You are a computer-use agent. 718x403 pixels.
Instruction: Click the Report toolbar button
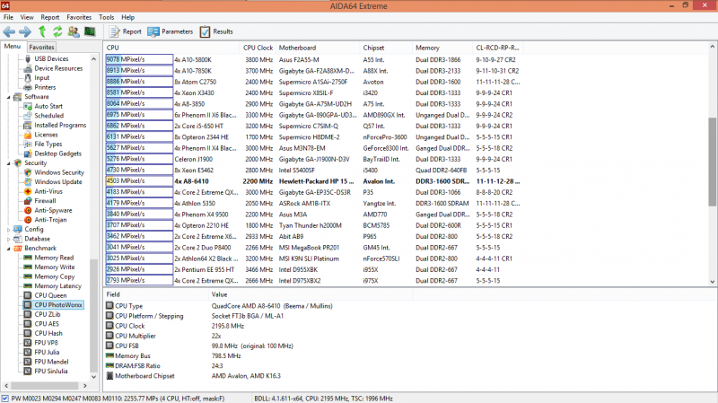point(126,31)
